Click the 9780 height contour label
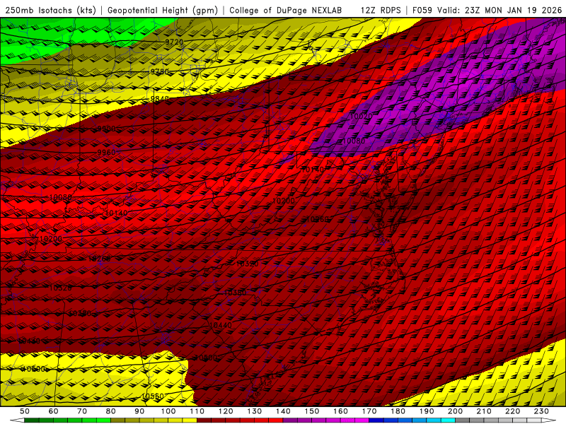This screenshot has width=566, height=424. (x=160, y=72)
